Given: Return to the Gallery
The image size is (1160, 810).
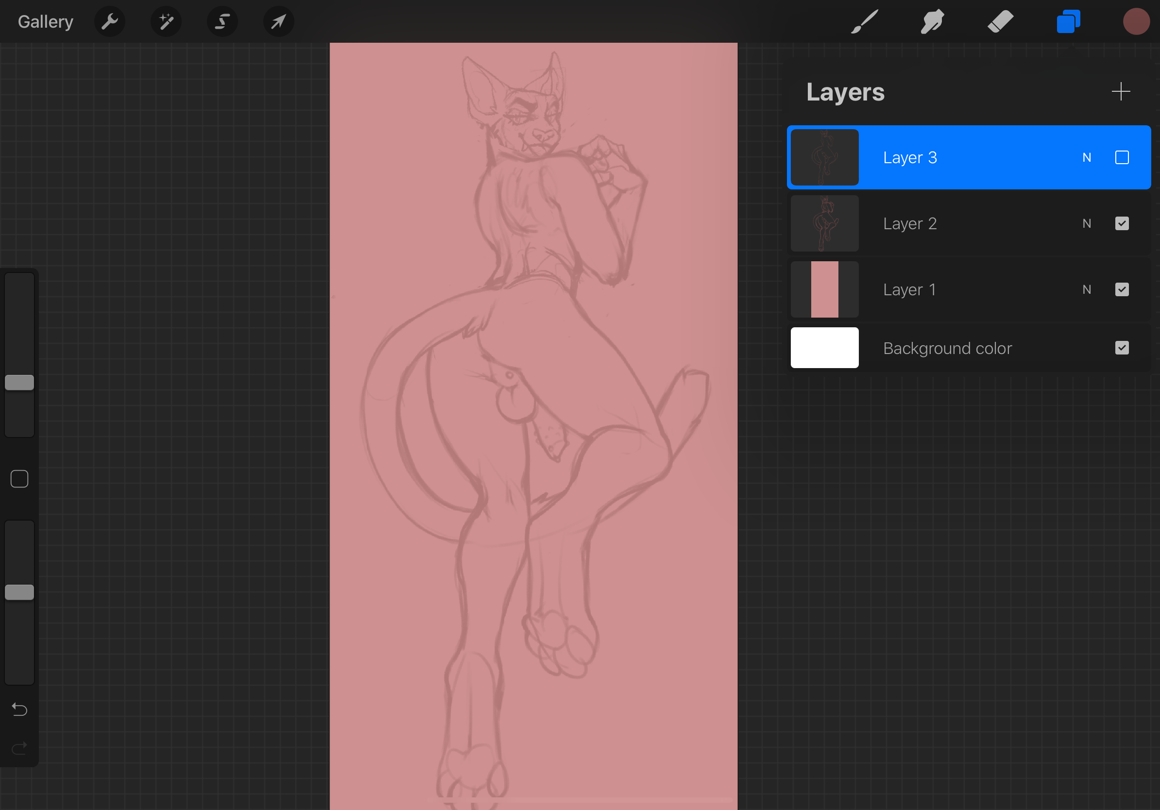Looking at the screenshot, I should point(46,22).
